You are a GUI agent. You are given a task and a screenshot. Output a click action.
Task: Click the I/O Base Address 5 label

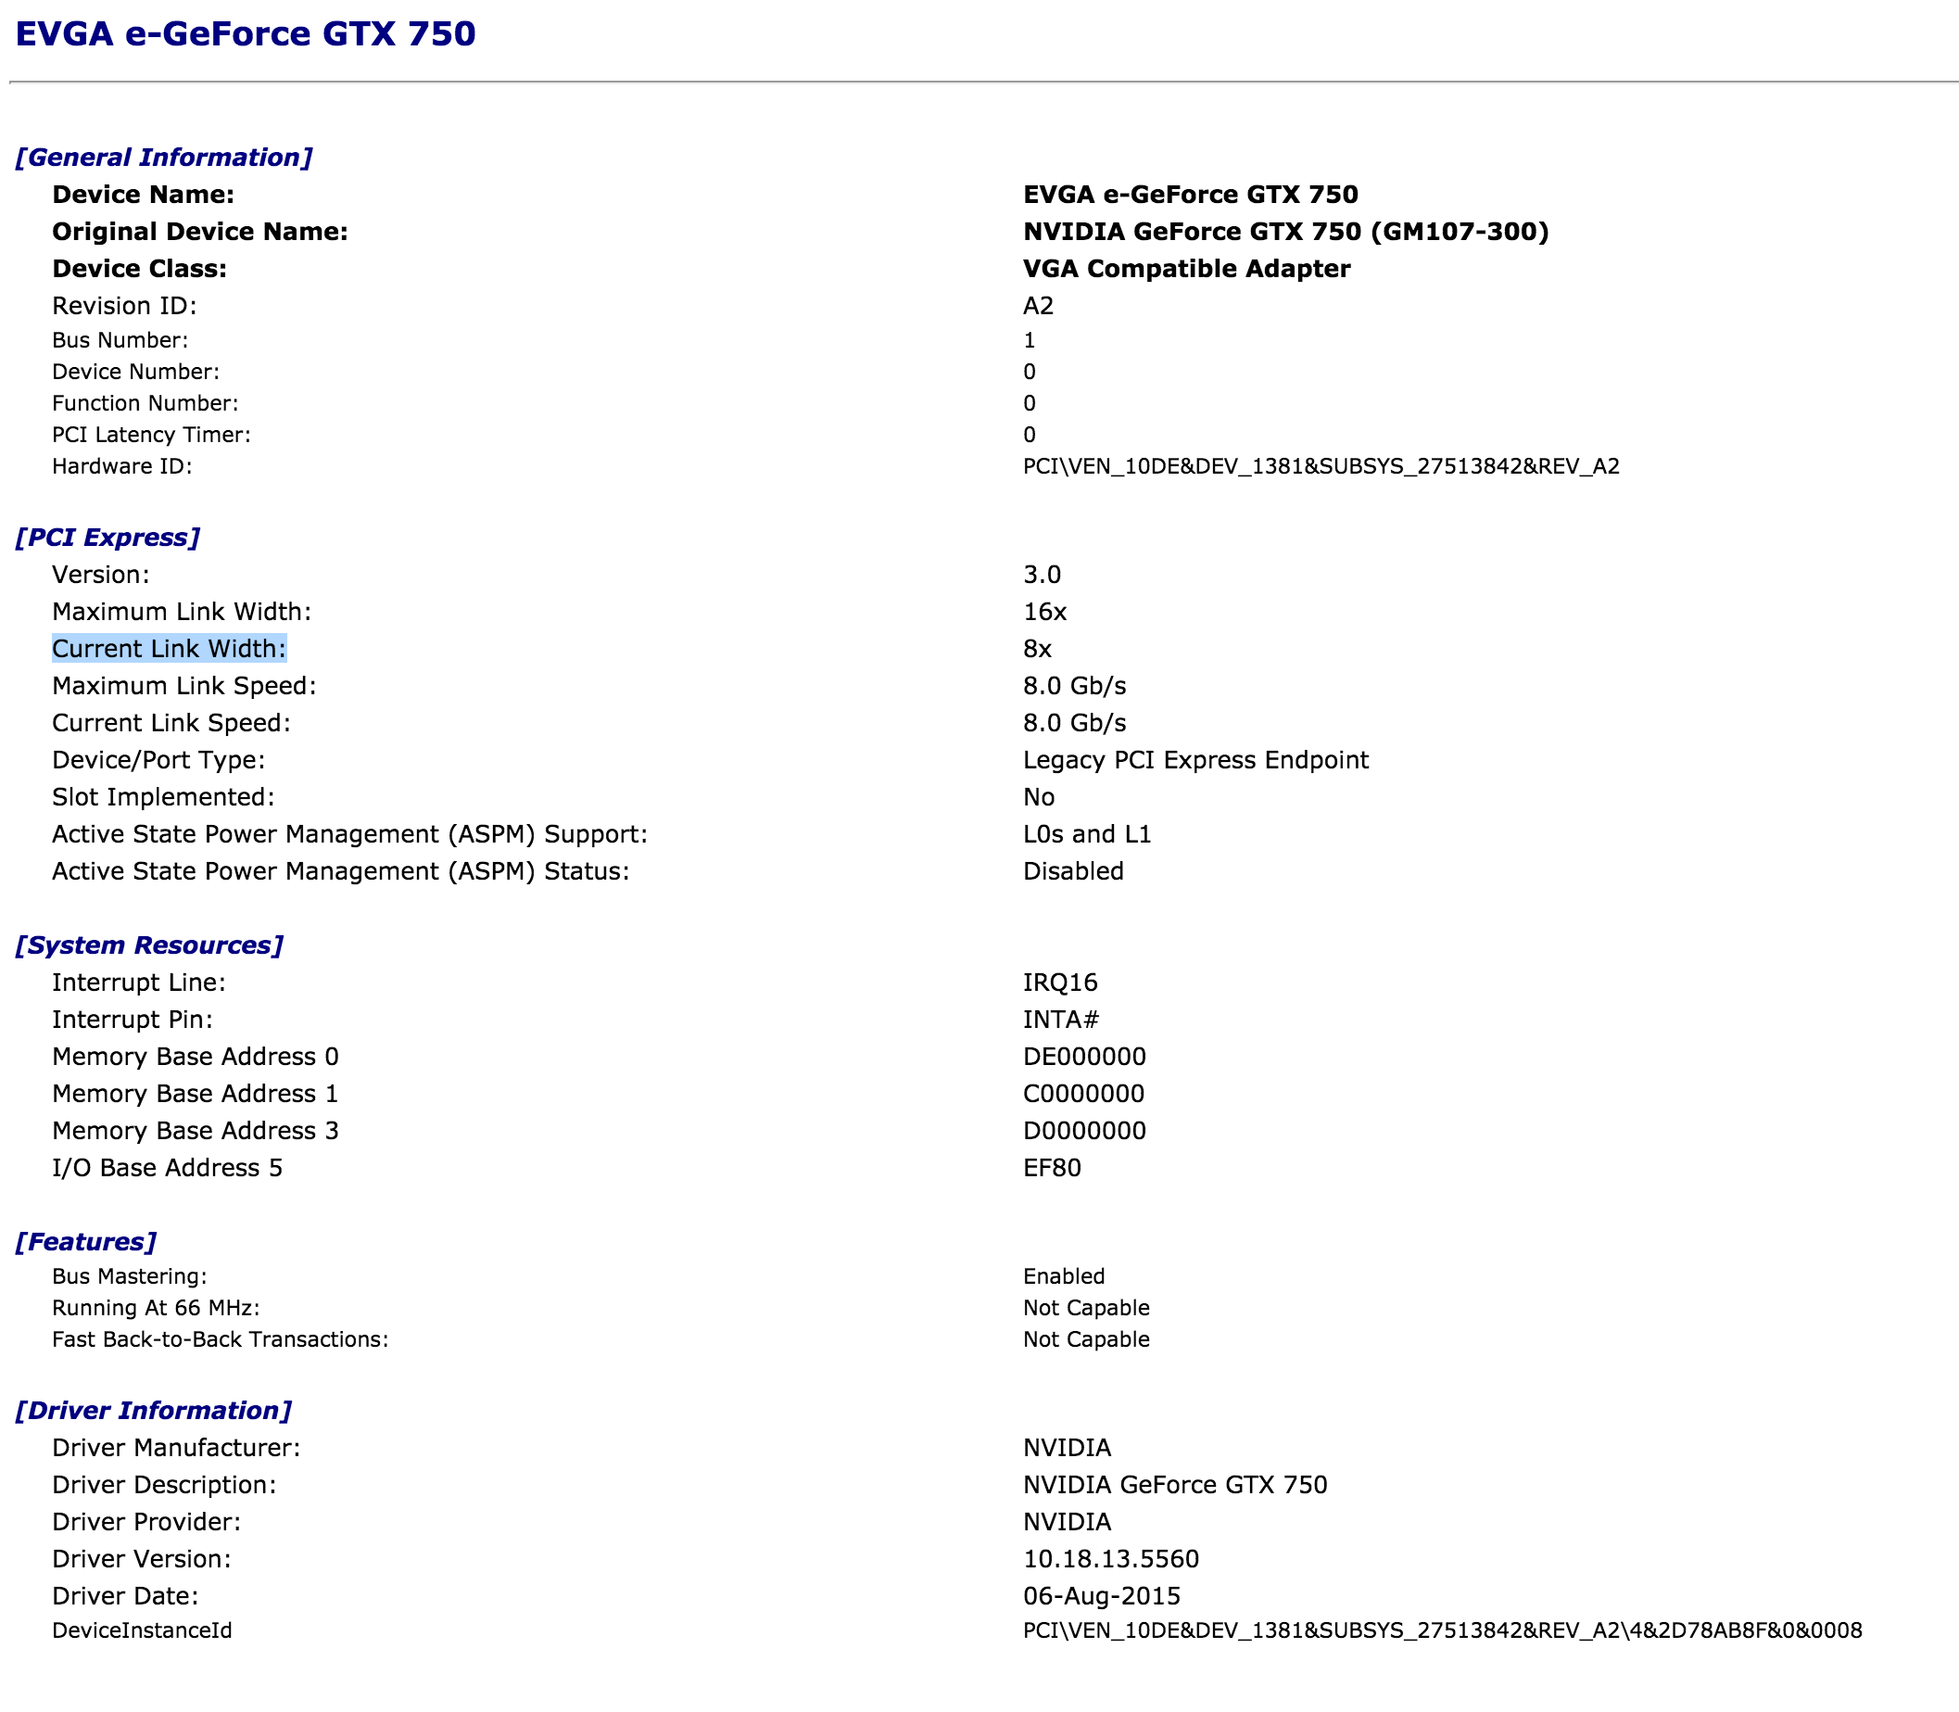tap(167, 1169)
